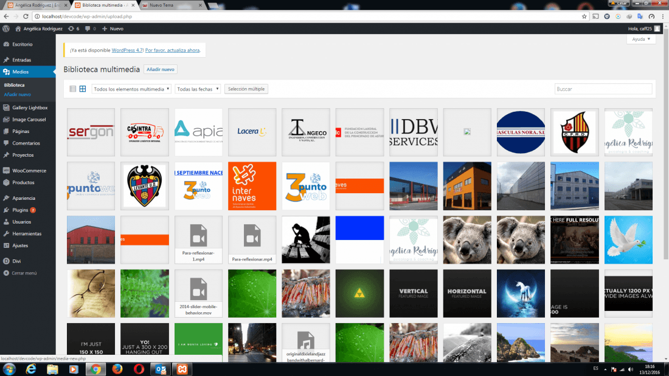Open the Image Carousel menu

point(28,120)
